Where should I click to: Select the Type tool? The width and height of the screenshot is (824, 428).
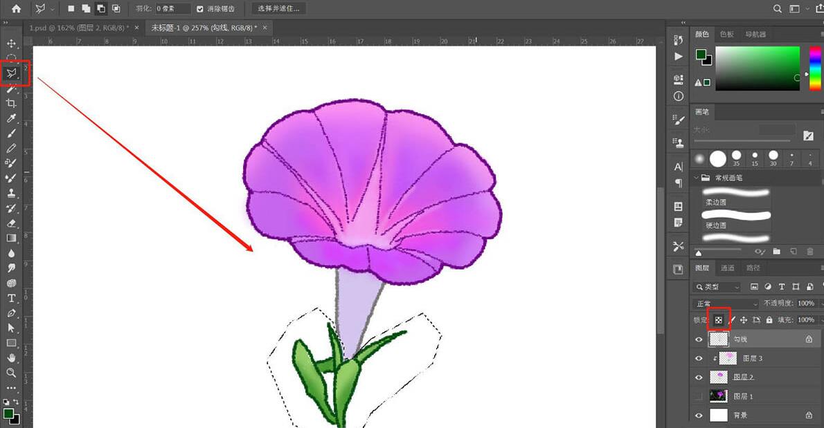[x=12, y=299]
